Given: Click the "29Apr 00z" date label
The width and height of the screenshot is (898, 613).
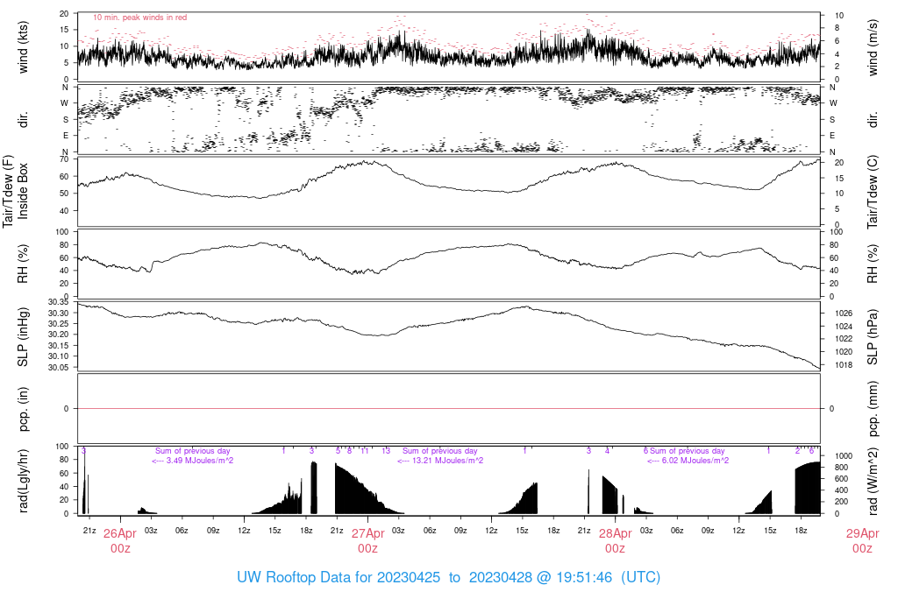Looking at the screenshot, I should [863, 541].
